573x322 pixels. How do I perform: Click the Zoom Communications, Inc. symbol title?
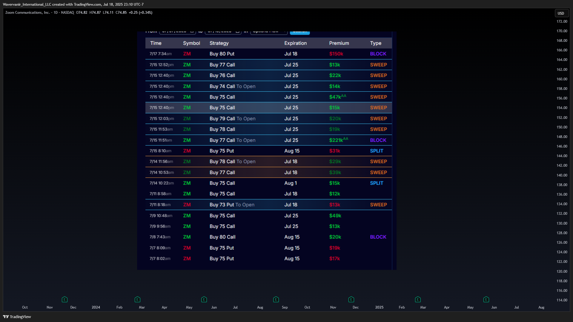point(27,13)
